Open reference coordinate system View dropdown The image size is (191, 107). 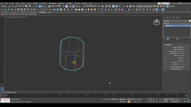pyautogui.click(x=54, y=6)
